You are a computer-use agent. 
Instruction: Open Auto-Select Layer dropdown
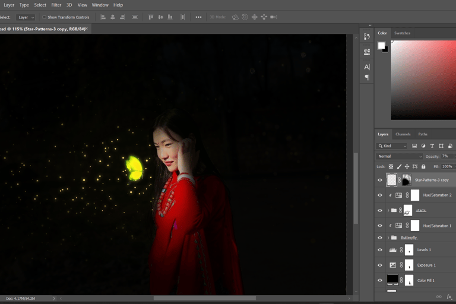[x=26, y=17]
